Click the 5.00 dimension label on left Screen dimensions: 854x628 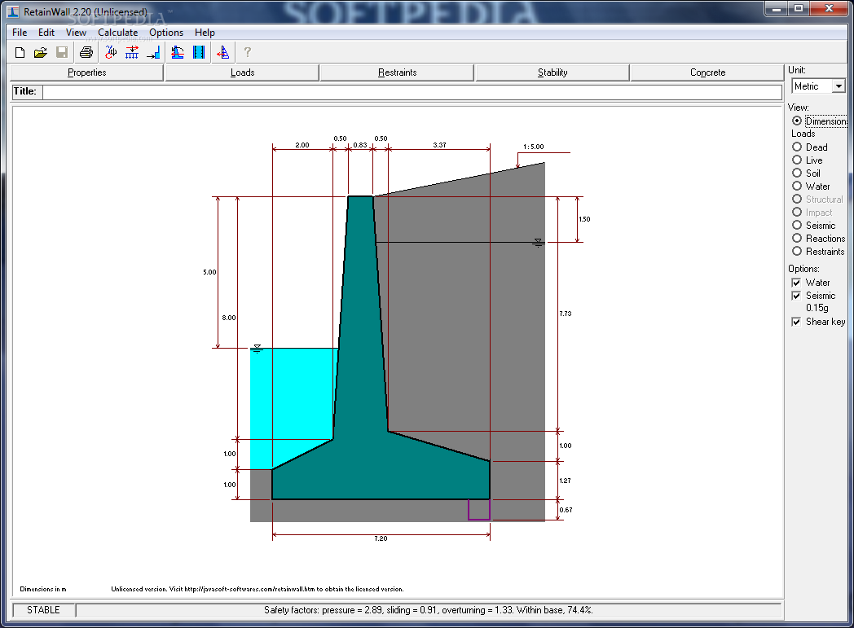tap(209, 272)
